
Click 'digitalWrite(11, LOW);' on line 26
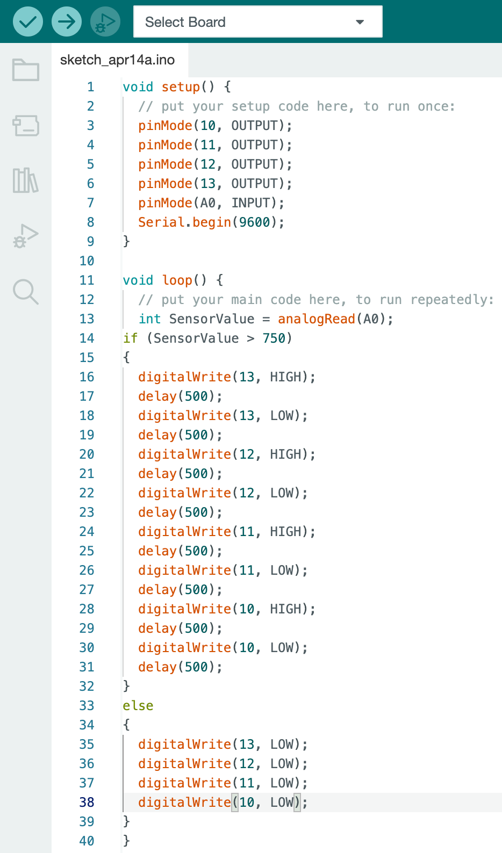[223, 570]
